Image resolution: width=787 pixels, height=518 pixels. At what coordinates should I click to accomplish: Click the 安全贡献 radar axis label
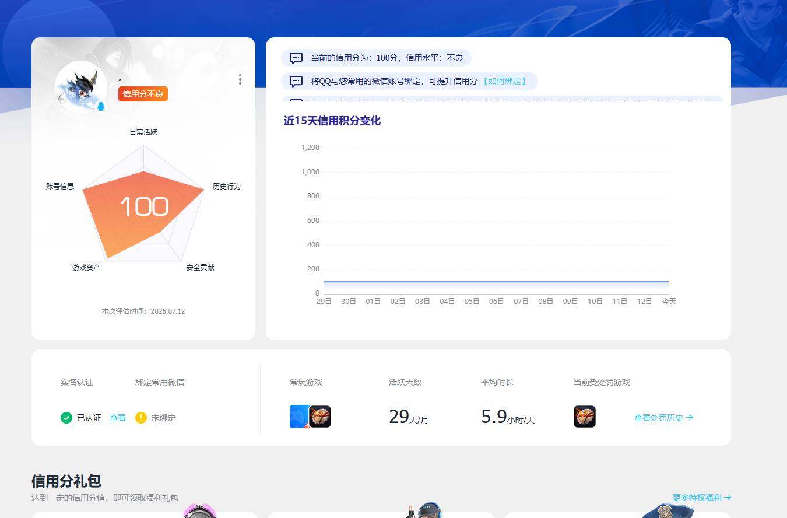pyautogui.click(x=200, y=268)
